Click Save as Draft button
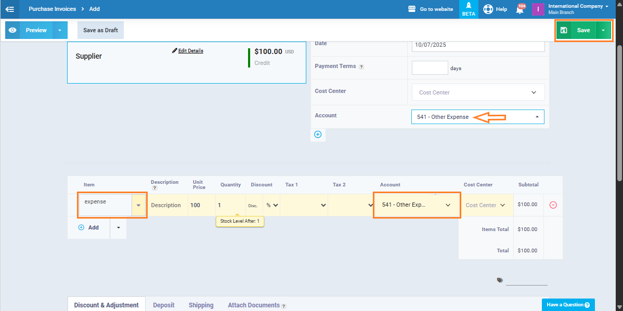The image size is (623, 311). coord(100,30)
